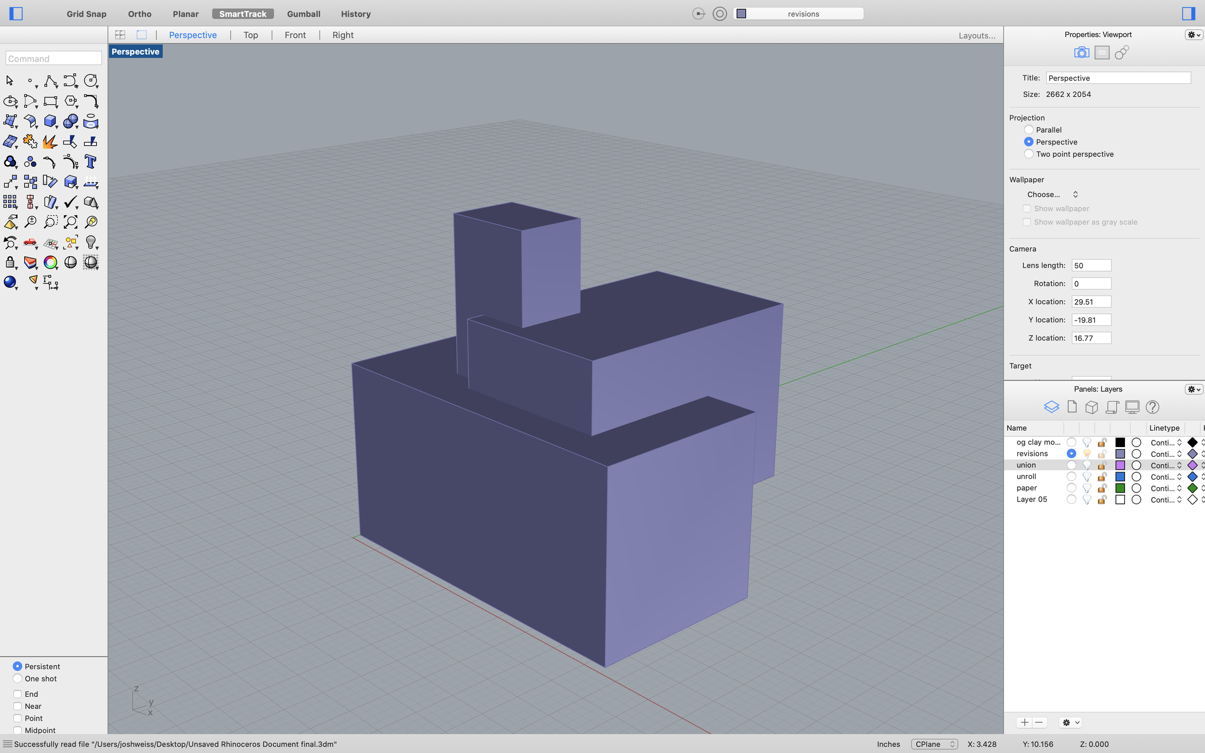Viewport: 1205px width, 753px height.
Task: Open the color wheel tool
Action: (x=50, y=262)
